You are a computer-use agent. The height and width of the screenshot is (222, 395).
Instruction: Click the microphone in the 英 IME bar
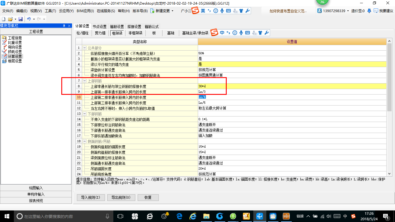tap(222, 11)
